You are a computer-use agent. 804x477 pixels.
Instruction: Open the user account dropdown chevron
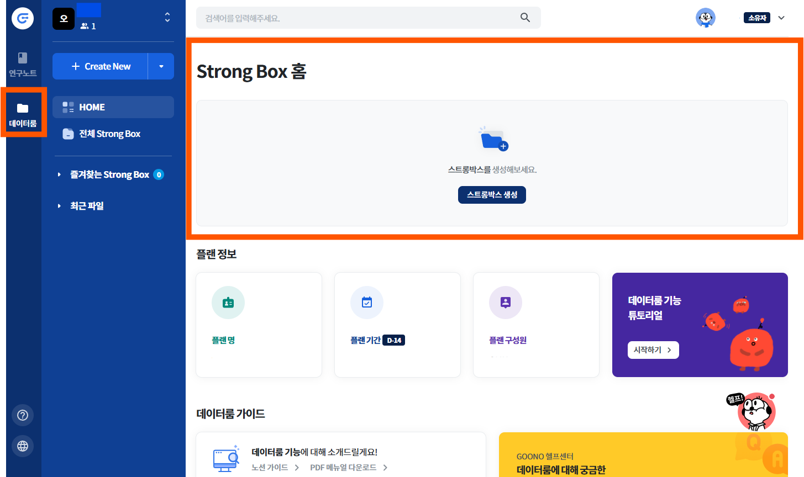click(781, 18)
